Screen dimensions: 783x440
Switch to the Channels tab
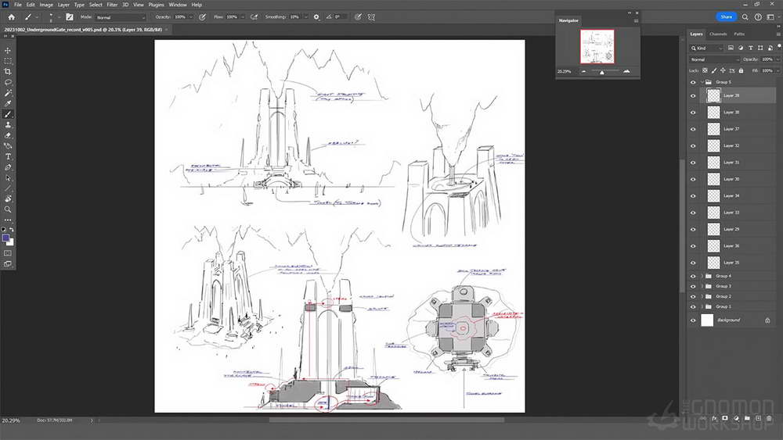click(717, 34)
